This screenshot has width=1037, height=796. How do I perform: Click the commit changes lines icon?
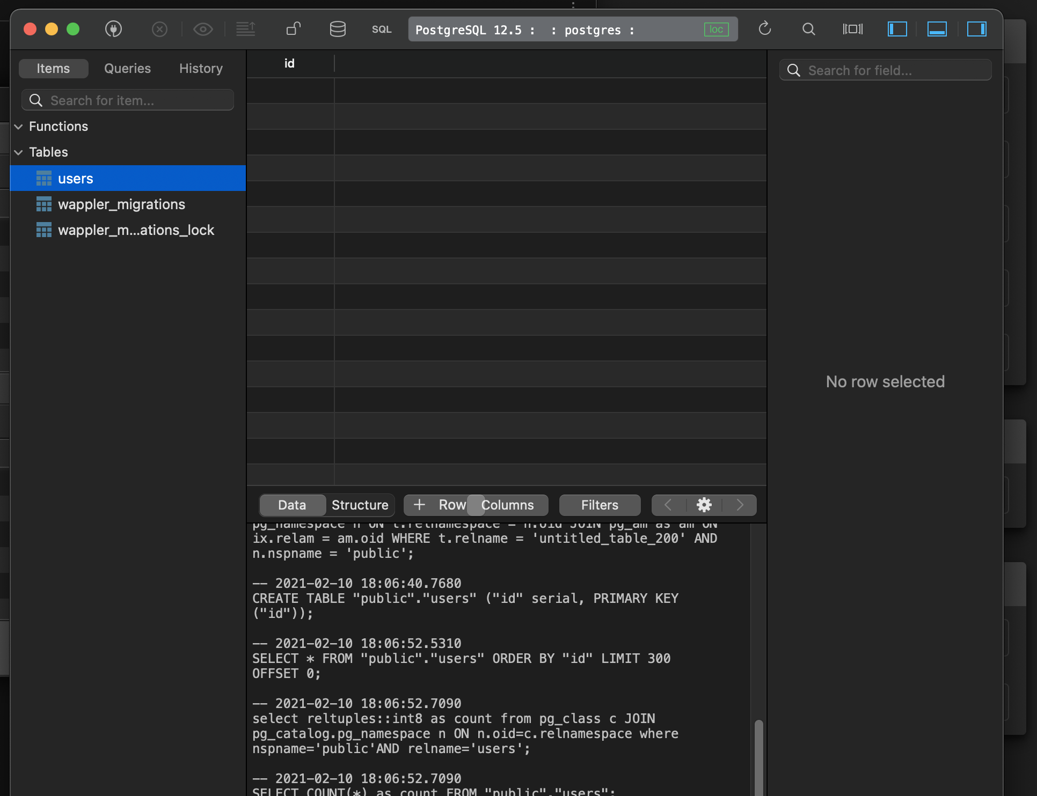(x=246, y=29)
